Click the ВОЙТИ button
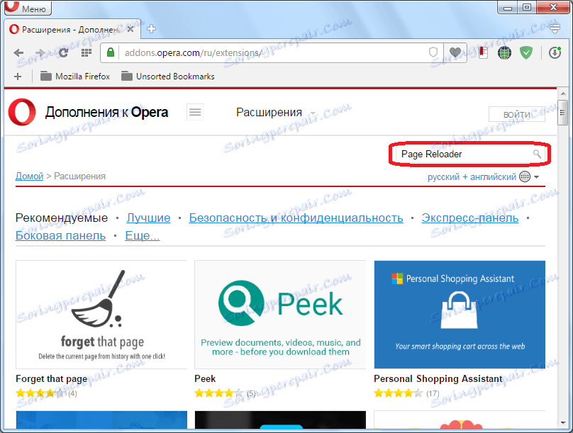 coord(517,114)
